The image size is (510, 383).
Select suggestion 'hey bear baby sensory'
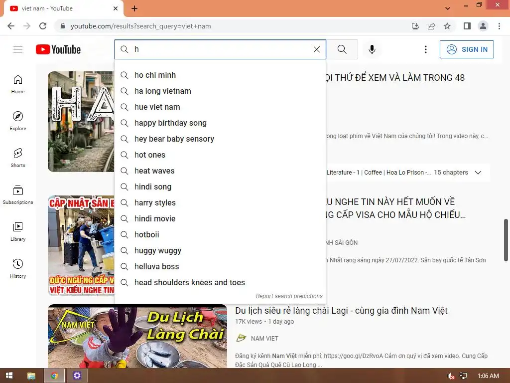tap(220, 139)
